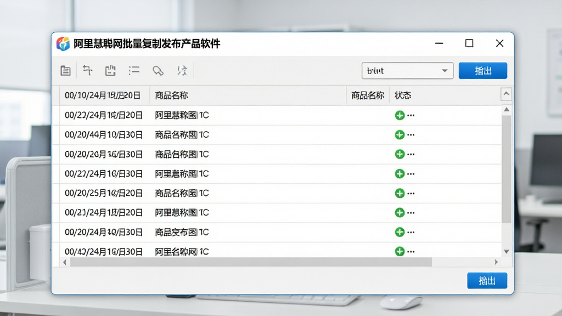This screenshot has height=316, width=562.
Task: Select name cell in the 00/20/25 row
Action: tap(182, 193)
